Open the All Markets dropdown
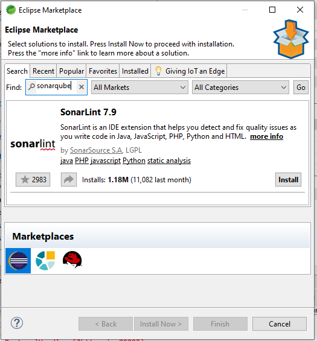317x341 pixels. (x=139, y=87)
